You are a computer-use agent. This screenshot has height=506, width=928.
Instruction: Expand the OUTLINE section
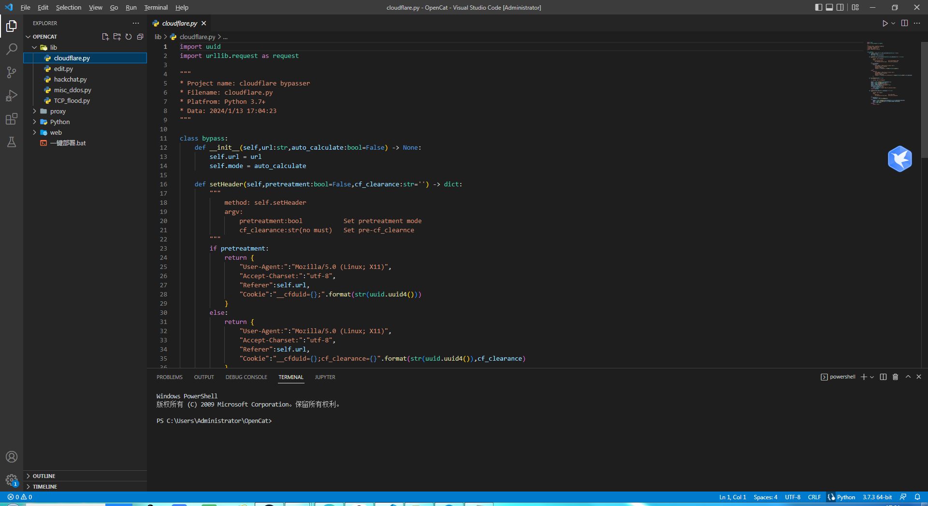pos(85,476)
